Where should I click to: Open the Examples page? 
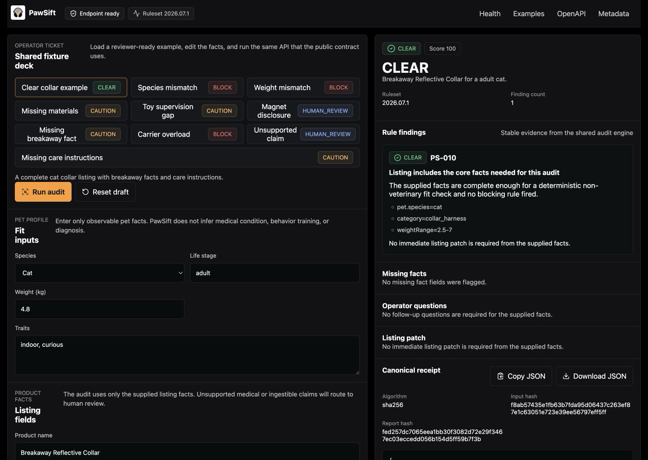pyautogui.click(x=529, y=13)
